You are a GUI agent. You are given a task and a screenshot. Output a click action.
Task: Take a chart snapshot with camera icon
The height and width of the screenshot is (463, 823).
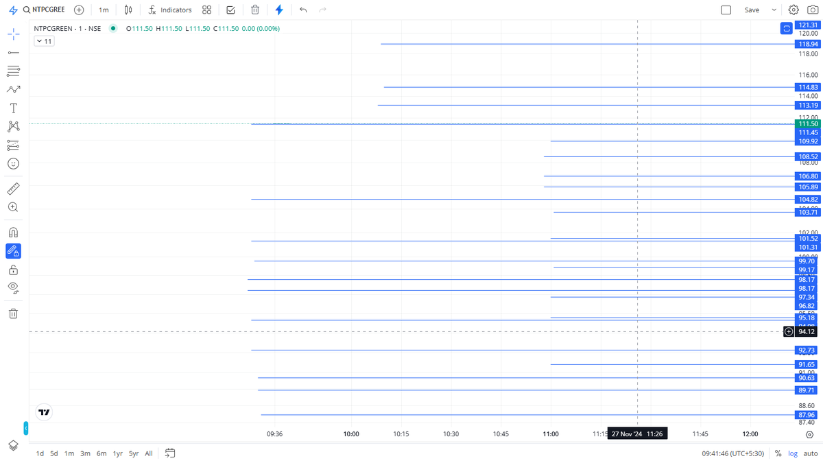point(813,10)
